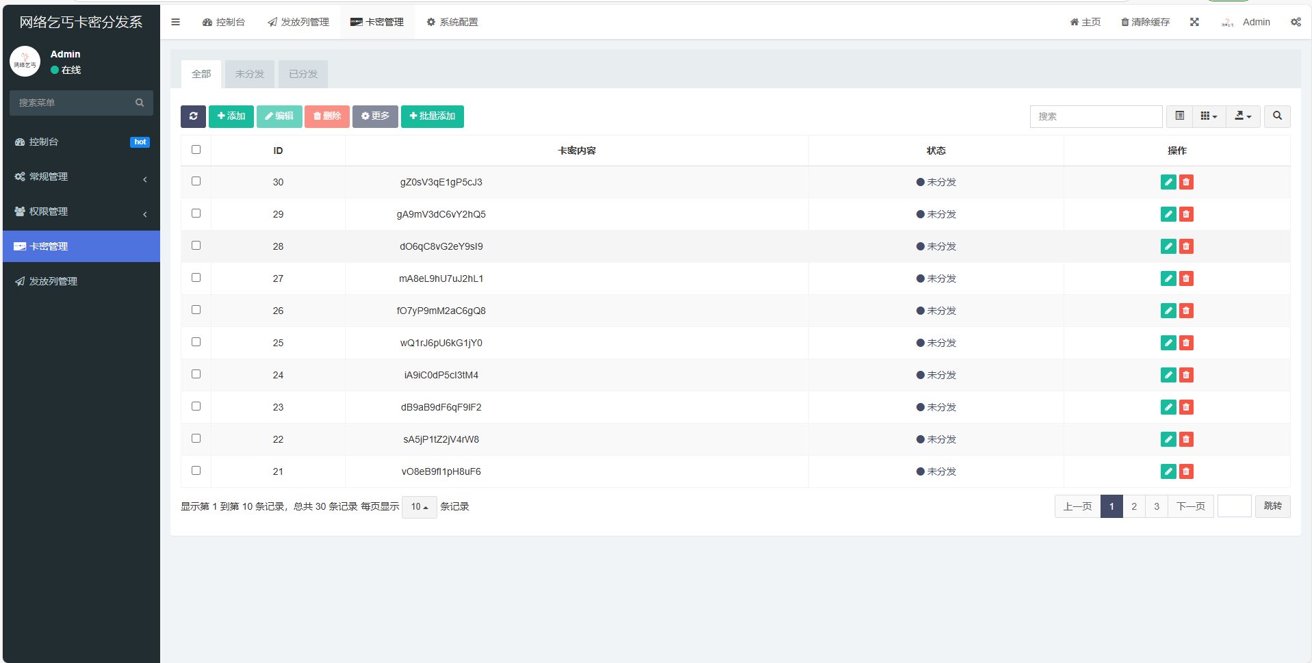Expand the export dropdown in table toolbar

tap(1243, 116)
